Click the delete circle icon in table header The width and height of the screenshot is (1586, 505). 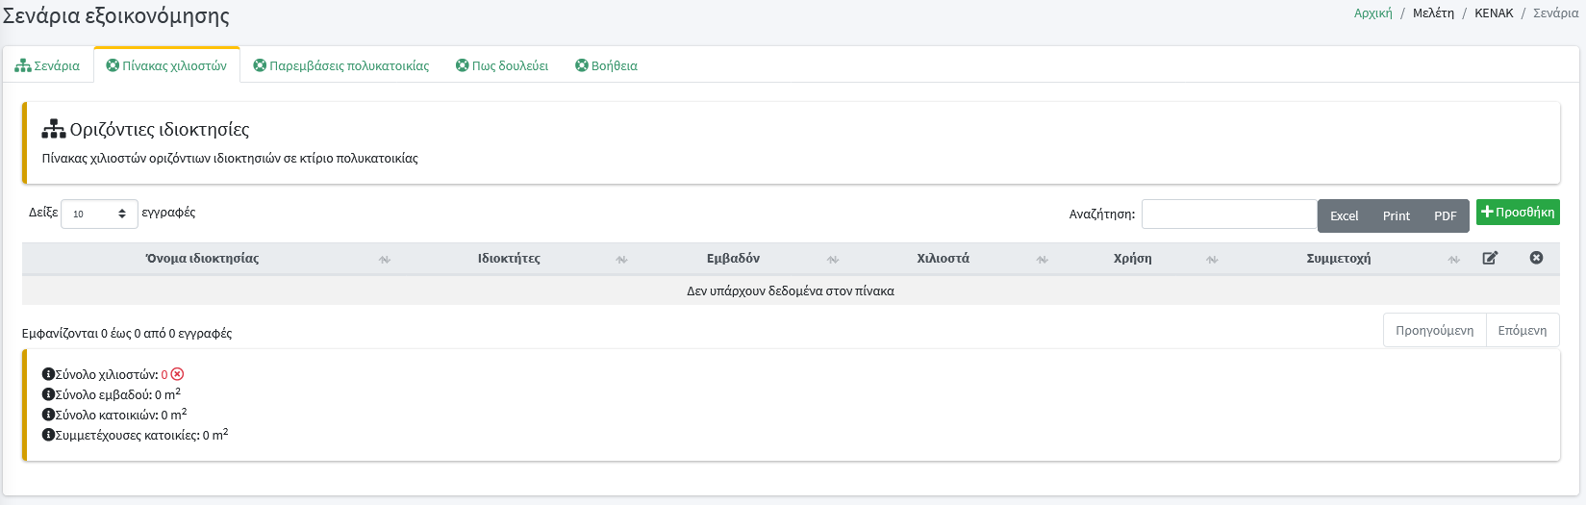[x=1536, y=258]
